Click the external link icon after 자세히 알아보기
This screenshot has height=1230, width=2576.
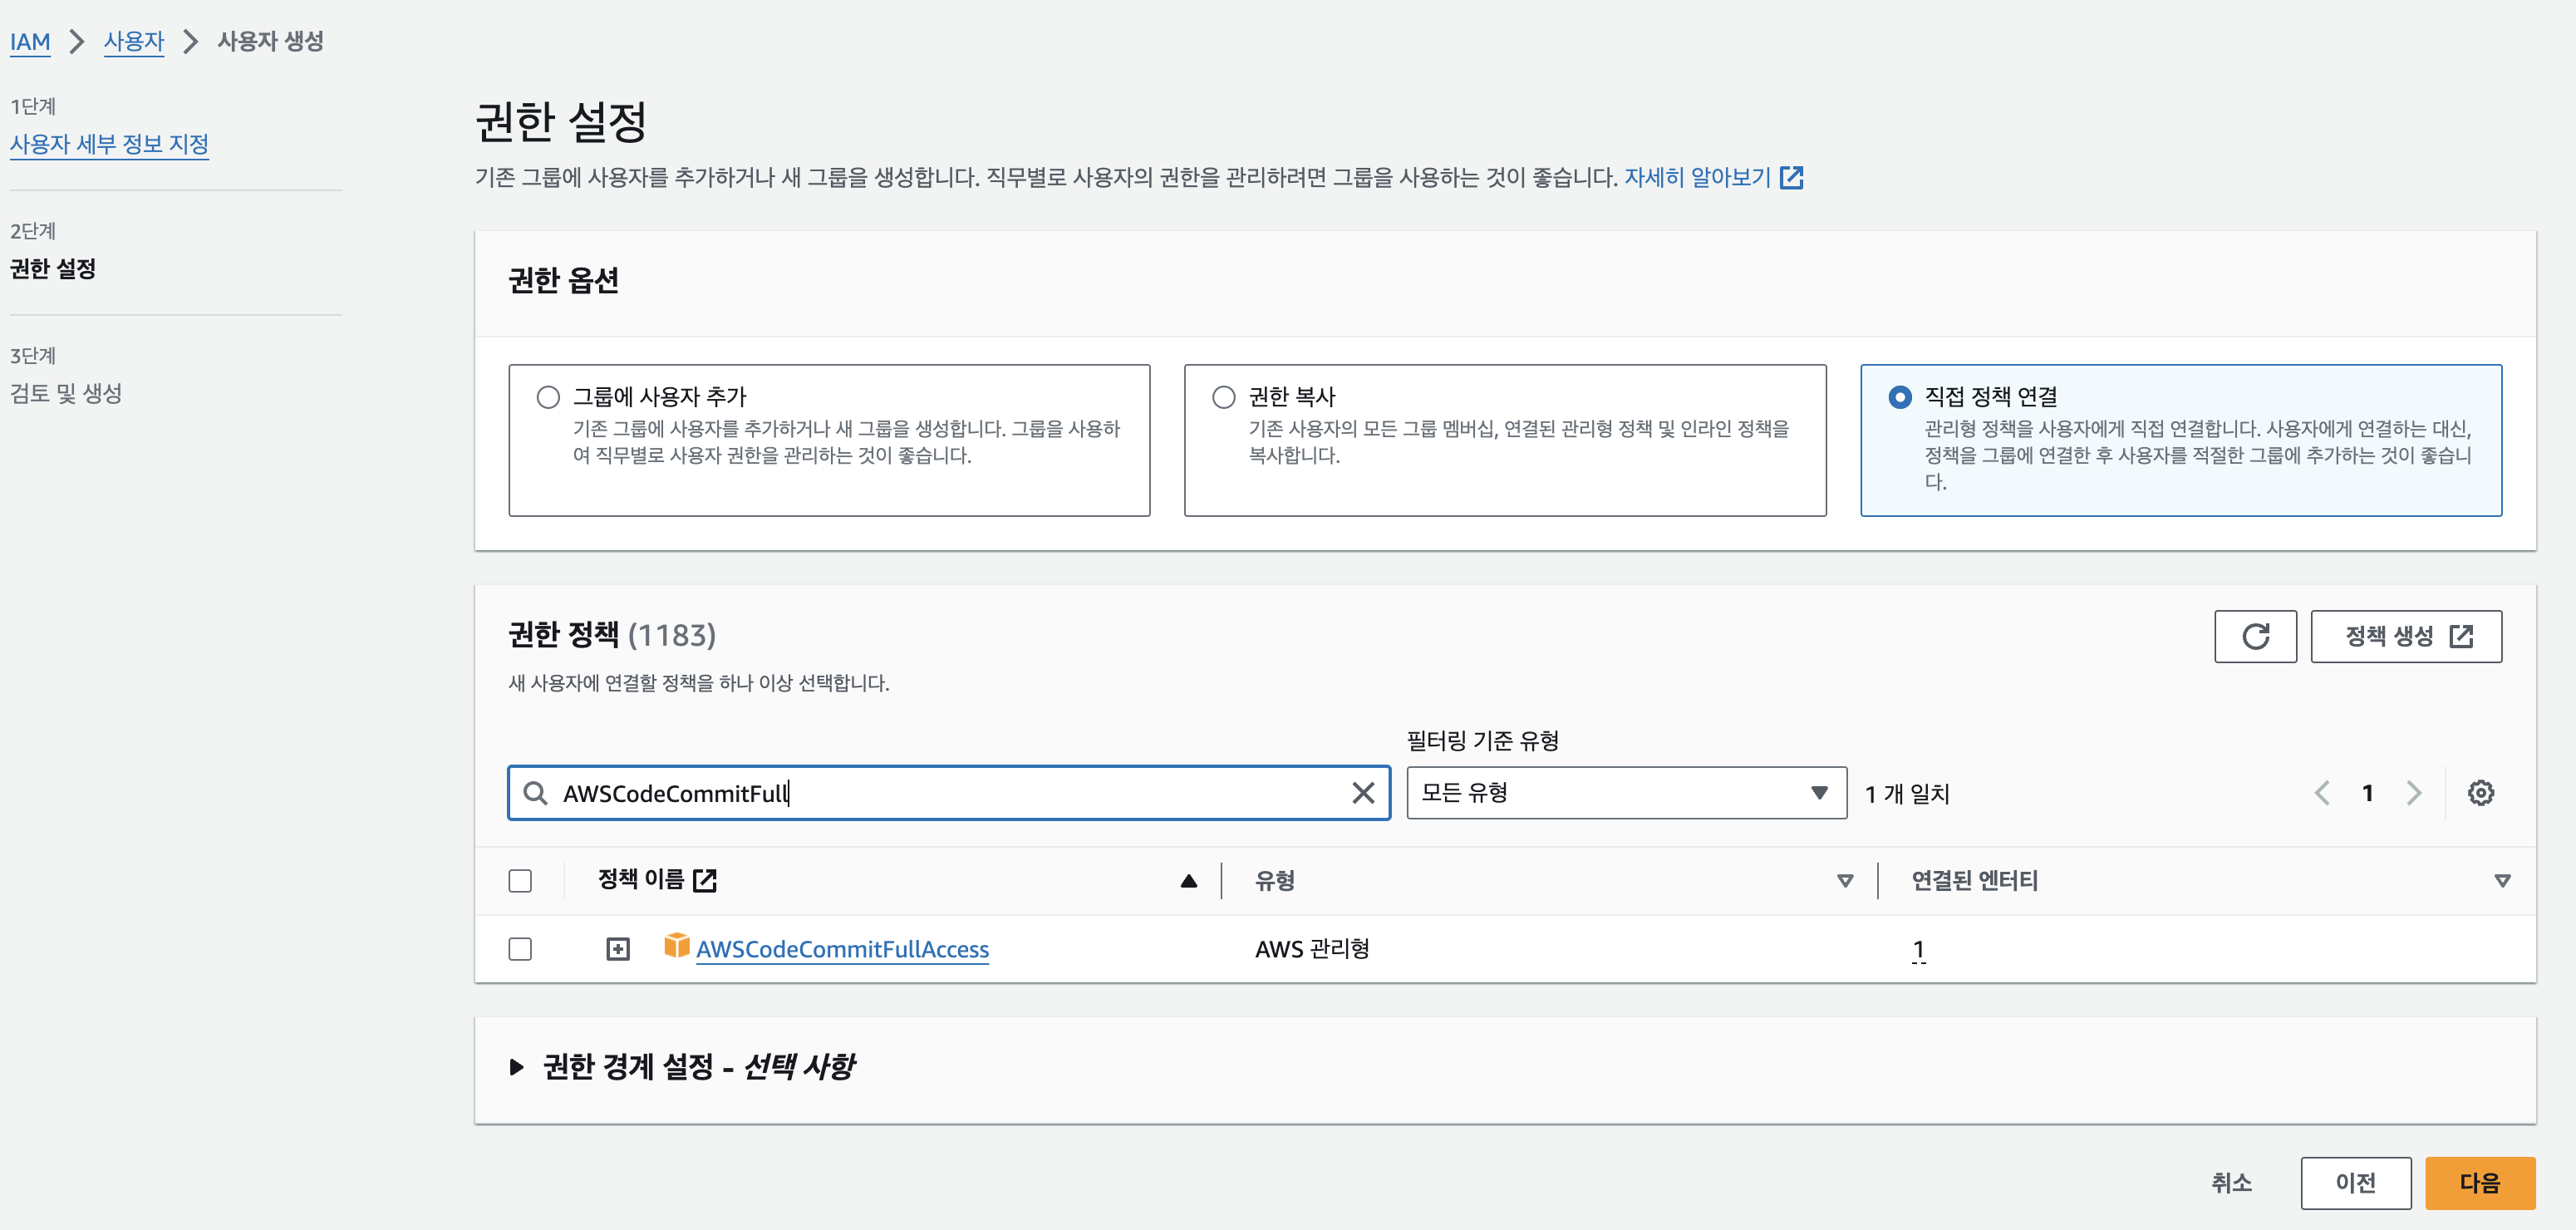point(1791,178)
